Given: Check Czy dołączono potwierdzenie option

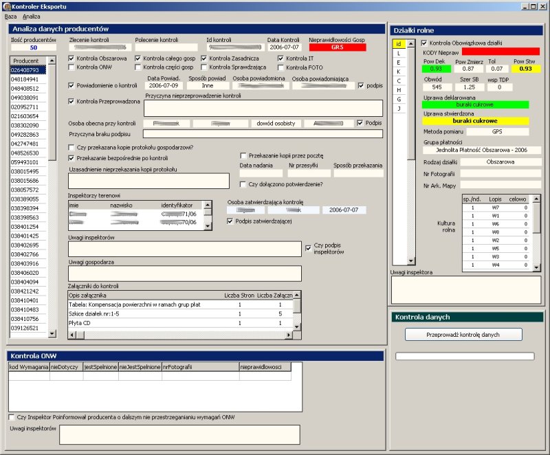Looking at the screenshot, I should (x=243, y=184).
